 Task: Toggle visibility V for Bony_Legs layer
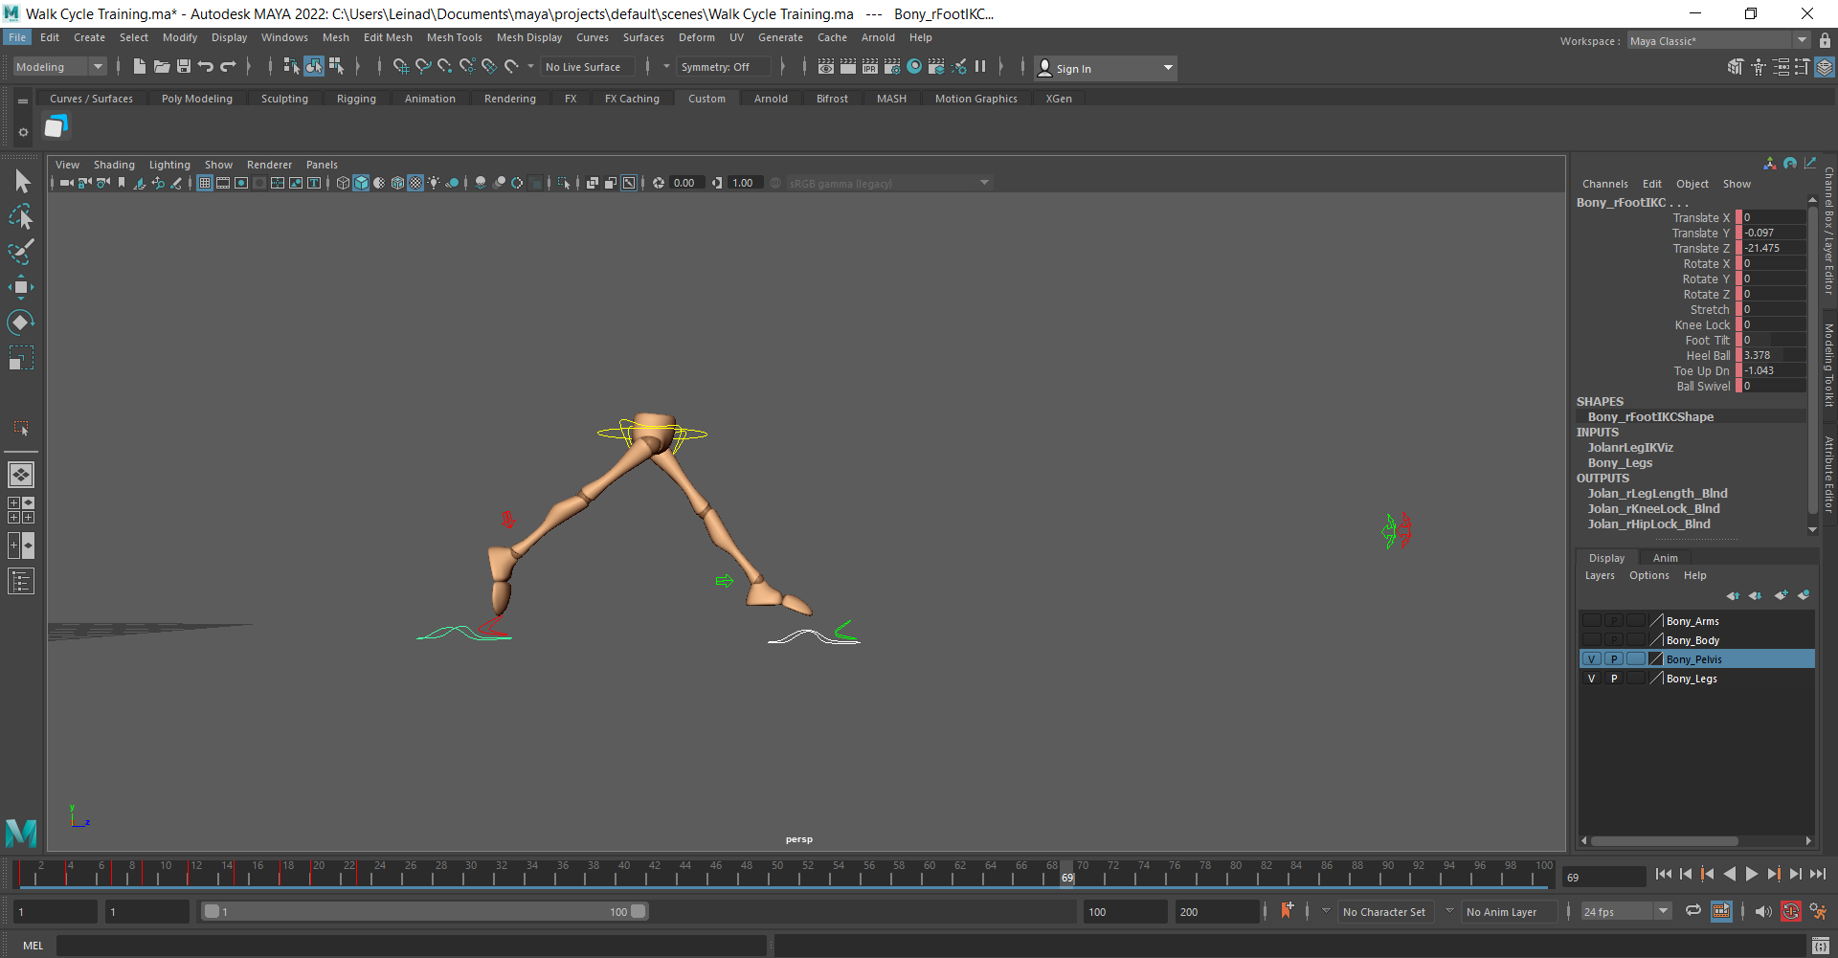point(1591,678)
